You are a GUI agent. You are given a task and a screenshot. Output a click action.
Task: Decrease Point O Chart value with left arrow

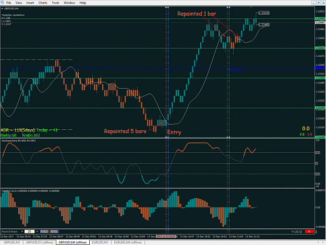coord(22,231)
